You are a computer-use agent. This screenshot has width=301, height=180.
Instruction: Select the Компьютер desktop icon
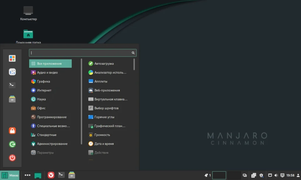(28, 13)
